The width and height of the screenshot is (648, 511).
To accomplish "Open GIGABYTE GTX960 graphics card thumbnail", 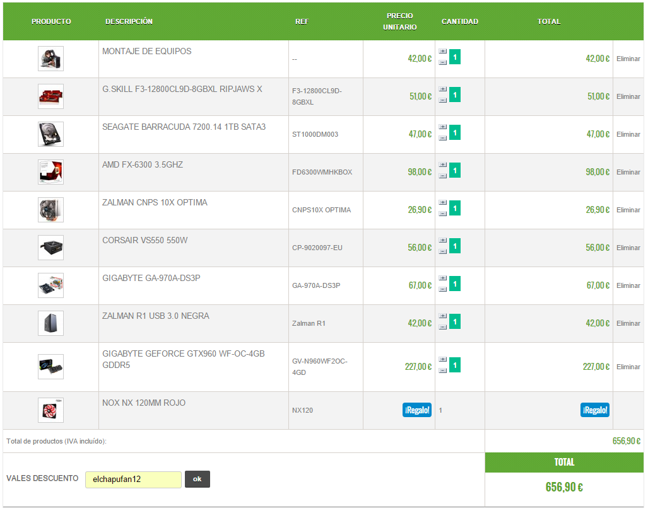I will coord(51,367).
